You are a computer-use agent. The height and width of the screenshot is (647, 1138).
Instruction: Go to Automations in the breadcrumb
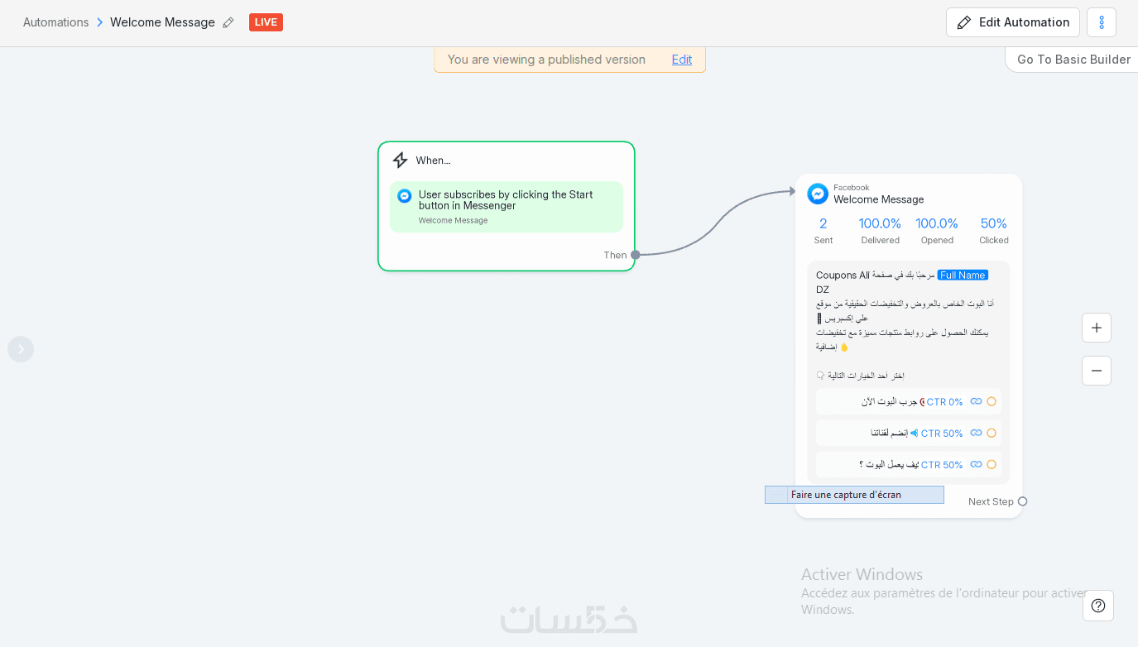point(55,22)
